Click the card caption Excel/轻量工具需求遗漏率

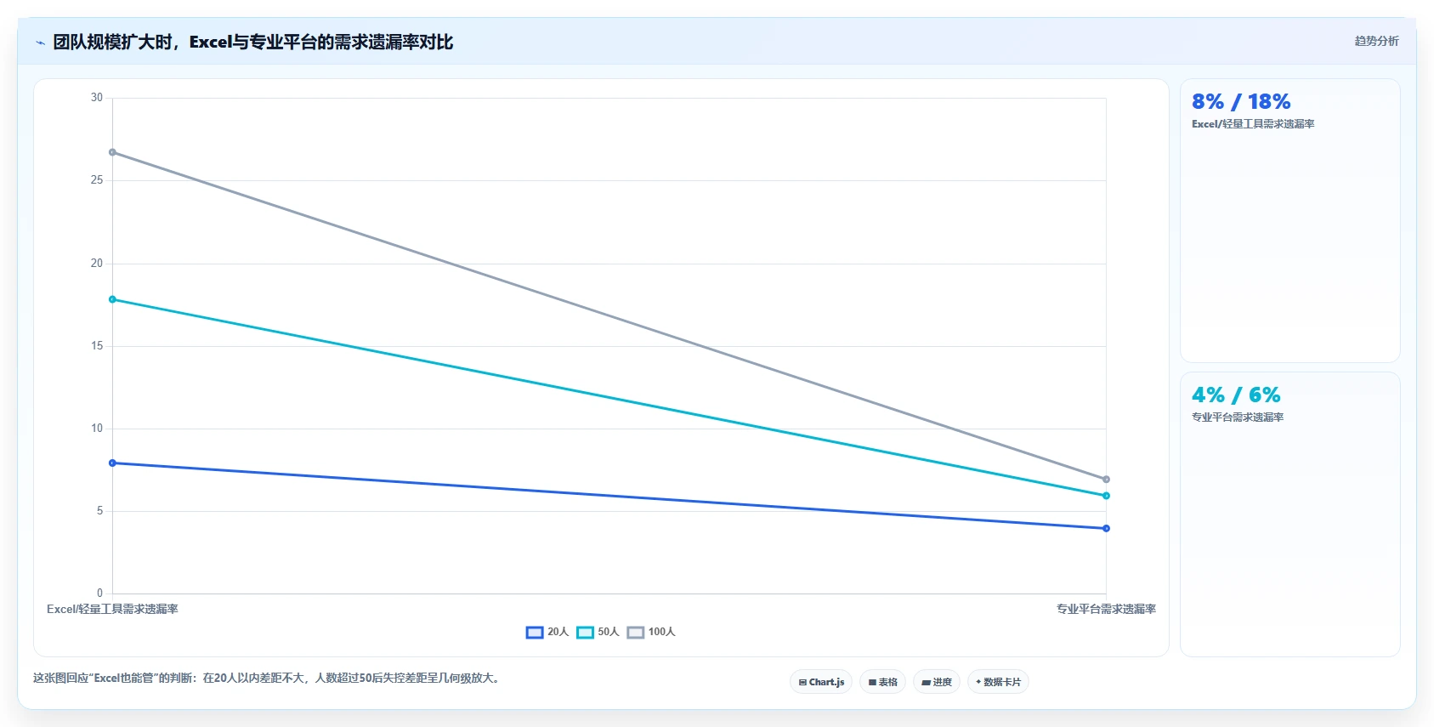1253,124
